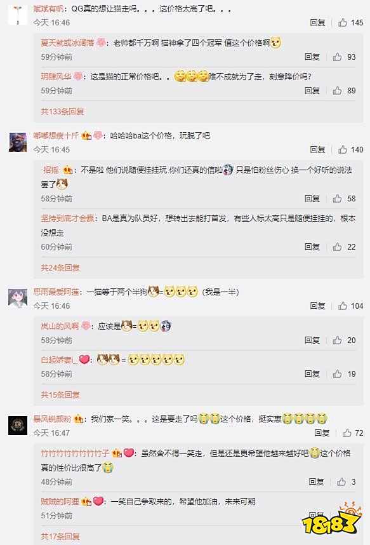Click 回复 on the comment with 140 likes
Viewport: 370px width, 545px height.
(317, 149)
